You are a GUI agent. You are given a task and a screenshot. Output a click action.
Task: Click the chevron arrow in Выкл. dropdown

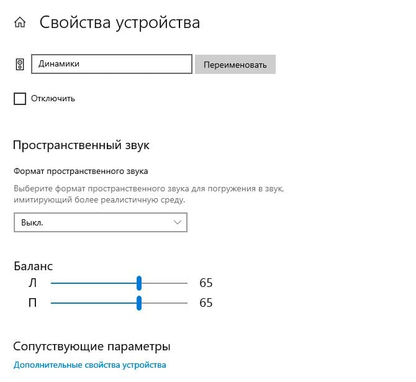coord(178,222)
